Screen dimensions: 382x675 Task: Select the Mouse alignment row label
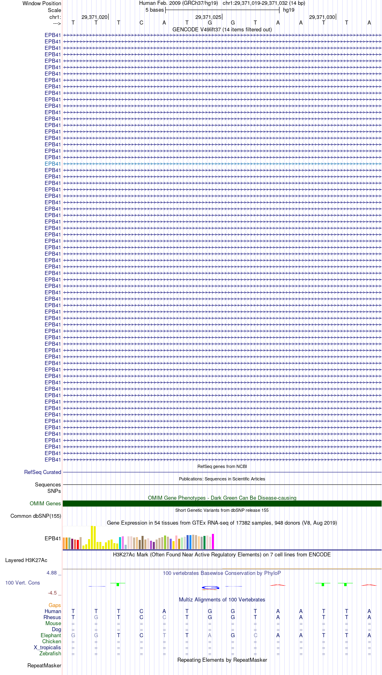pos(53,623)
